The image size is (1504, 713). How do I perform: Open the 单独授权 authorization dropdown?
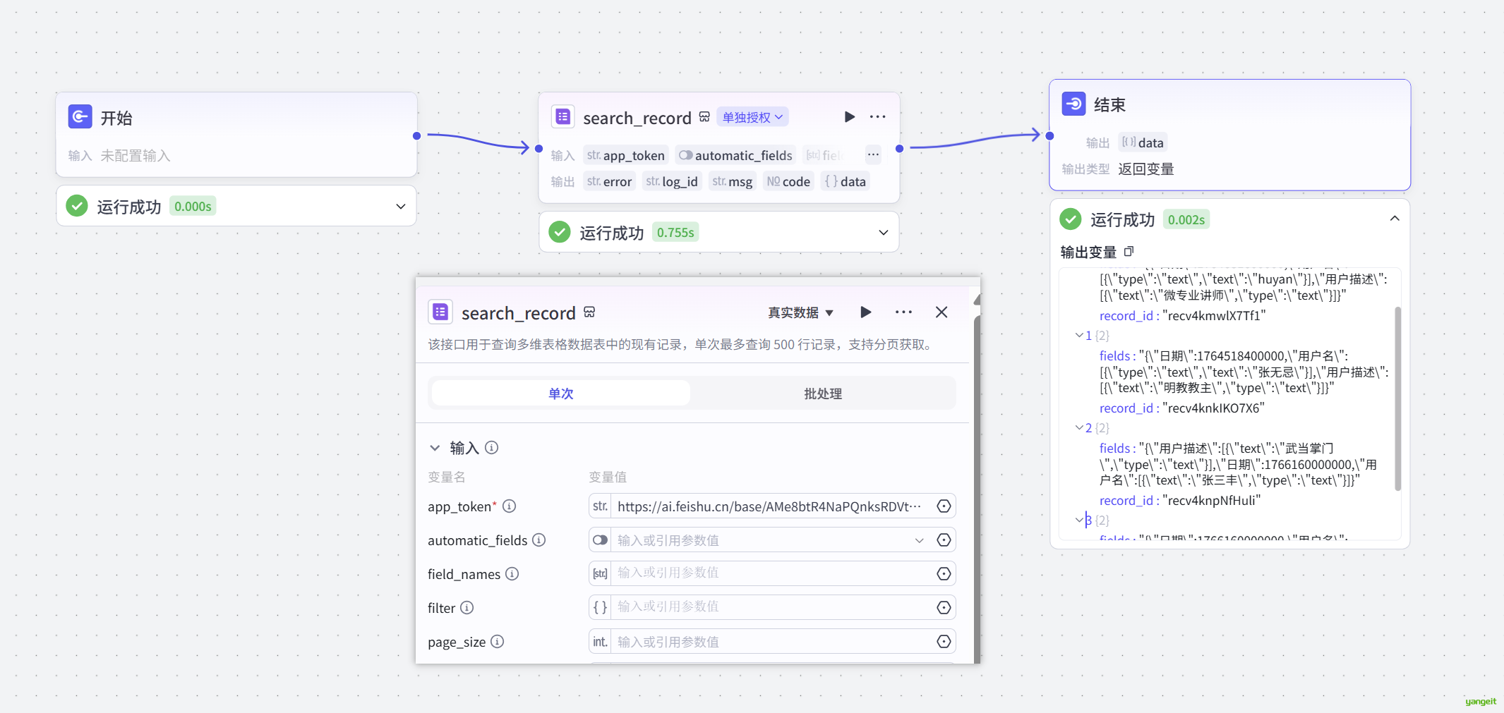pos(752,118)
